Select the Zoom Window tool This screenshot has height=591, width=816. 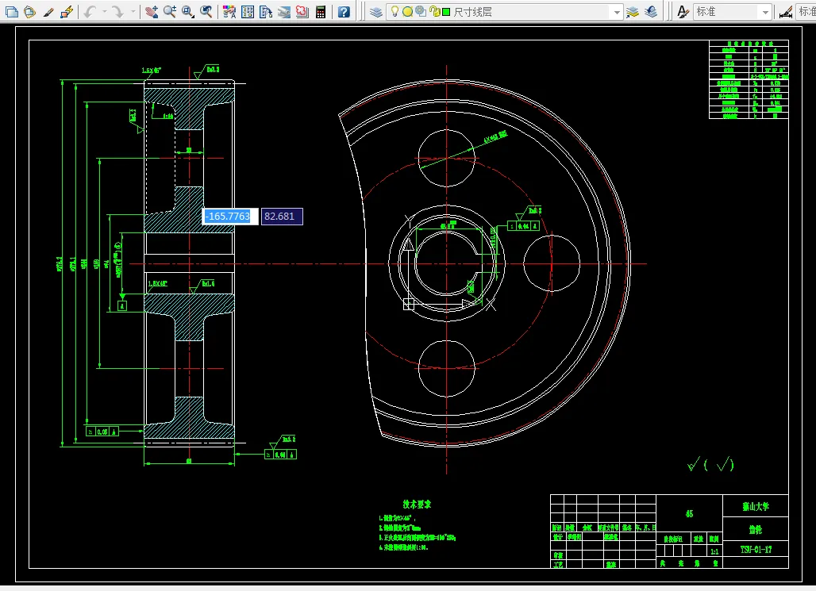[188, 11]
